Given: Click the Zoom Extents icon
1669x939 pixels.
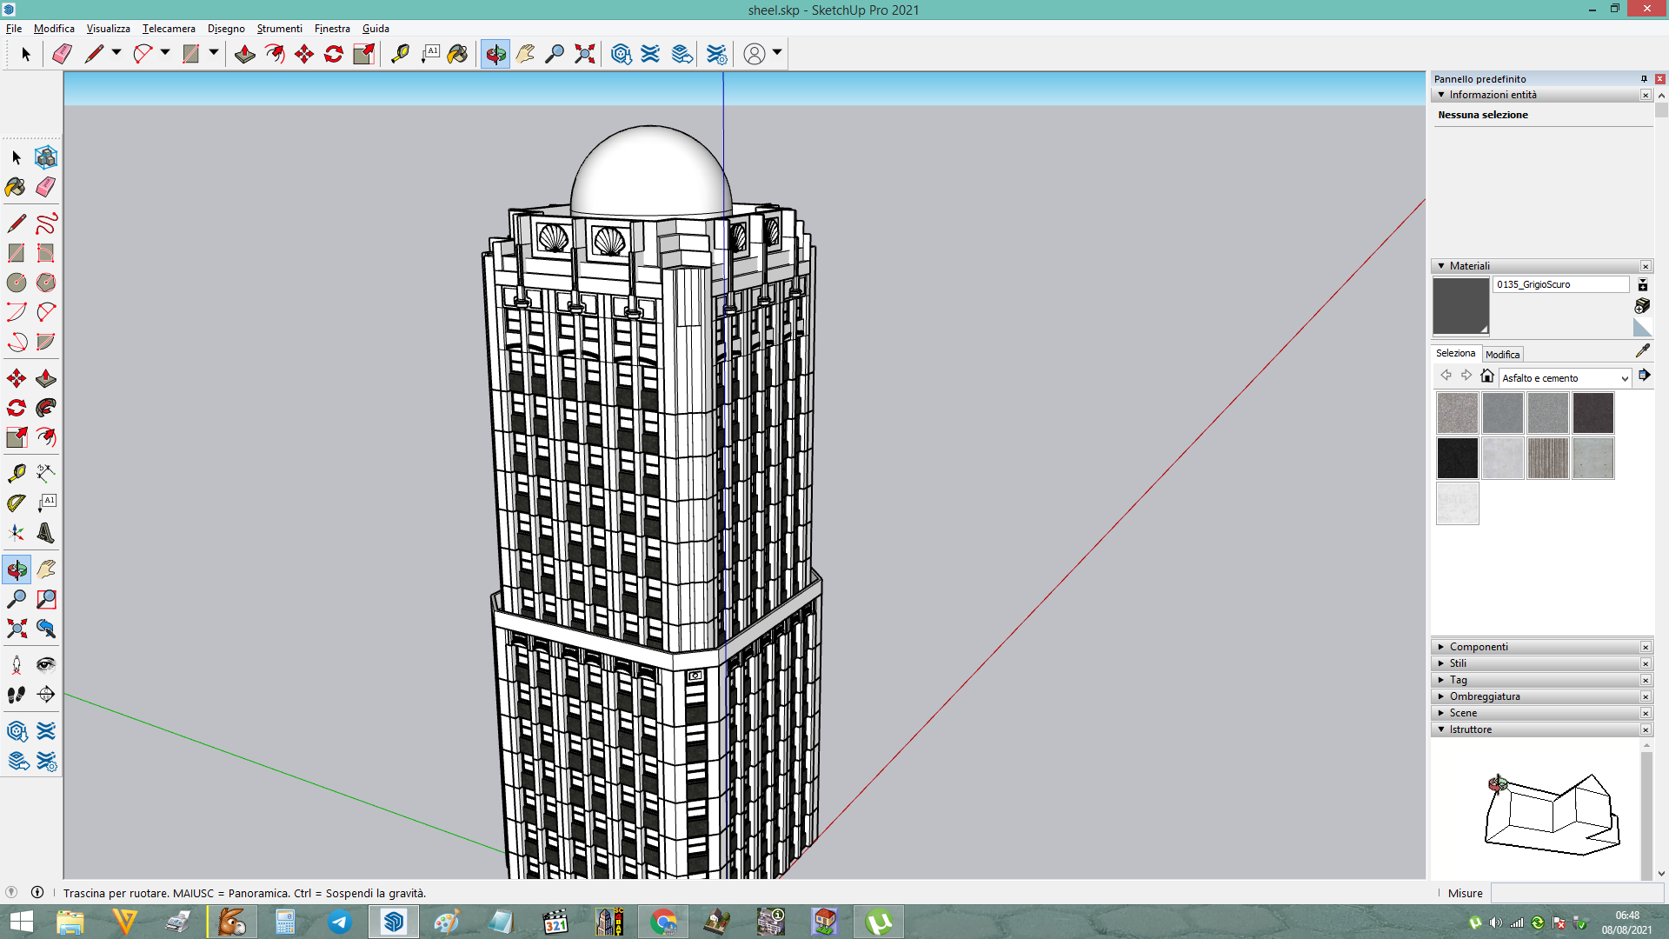Looking at the screenshot, I should click(x=585, y=54).
